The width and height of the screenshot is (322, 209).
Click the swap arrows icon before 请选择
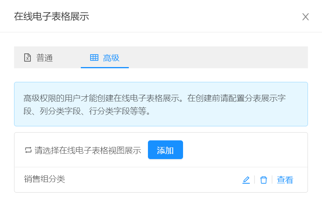[x=28, y=150]
